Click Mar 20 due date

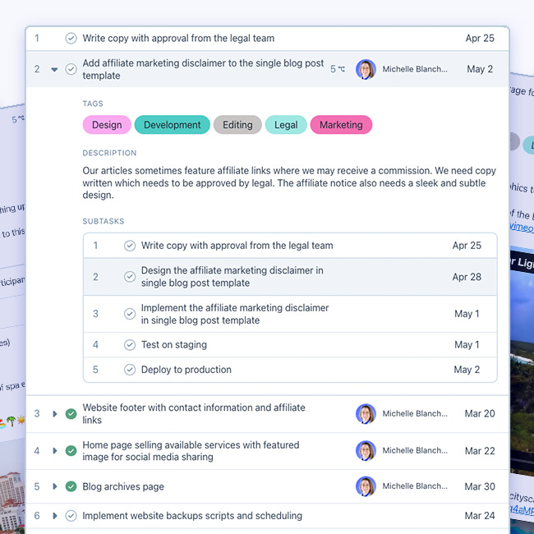(x=480, y=413)
